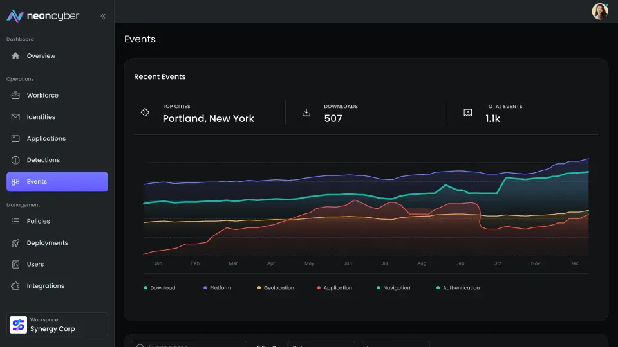Open the Synergy Corp workspace switcher
Viewport: 618px width, 347px height.
point(57,325)
